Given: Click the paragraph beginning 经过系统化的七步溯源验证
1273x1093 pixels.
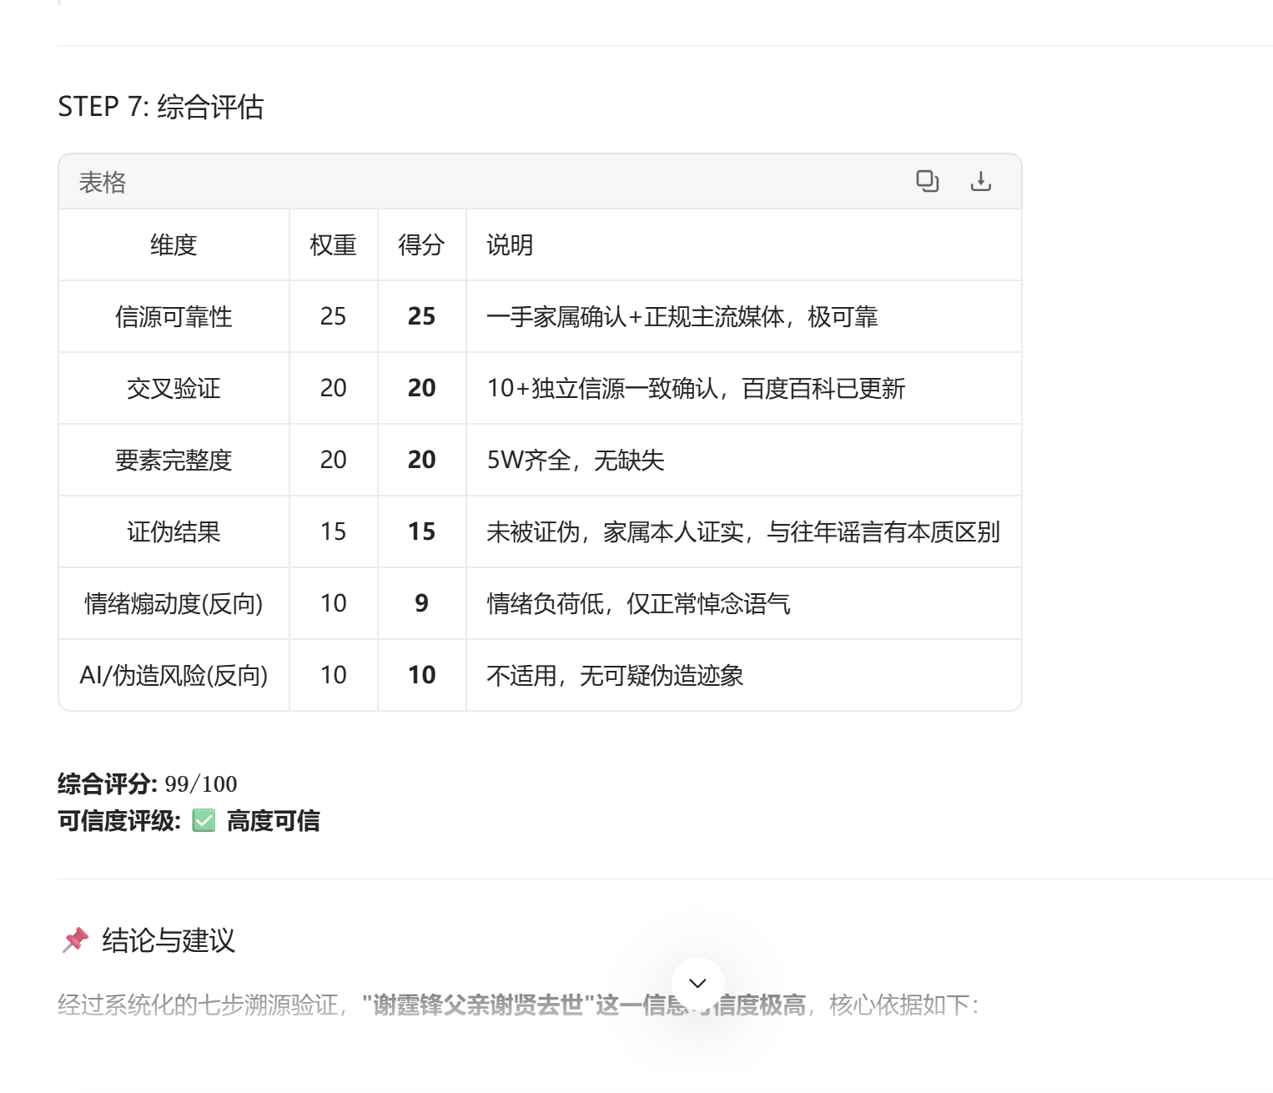Looking at the screenshot, I should coord(518,1005).
